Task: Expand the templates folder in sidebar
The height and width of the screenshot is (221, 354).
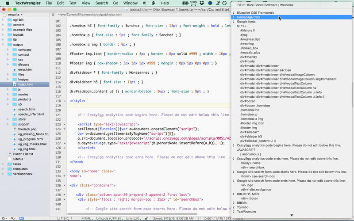Action: (3, 169)
